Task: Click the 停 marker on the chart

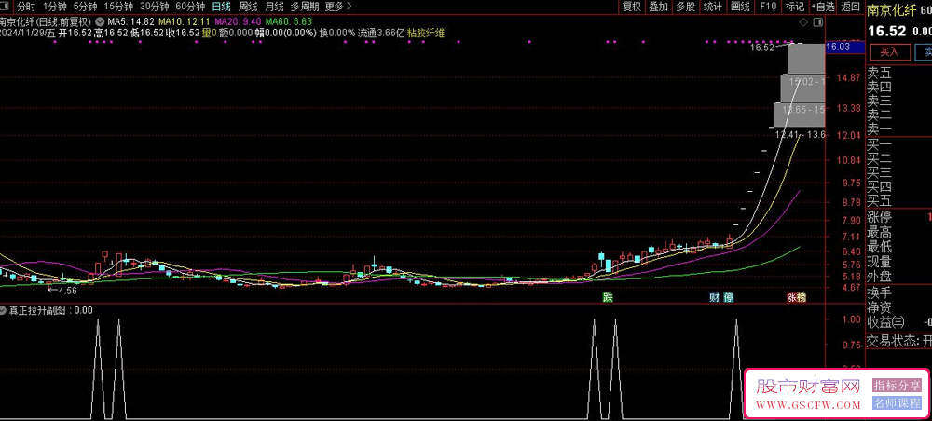Action: [x=729, y=297]
